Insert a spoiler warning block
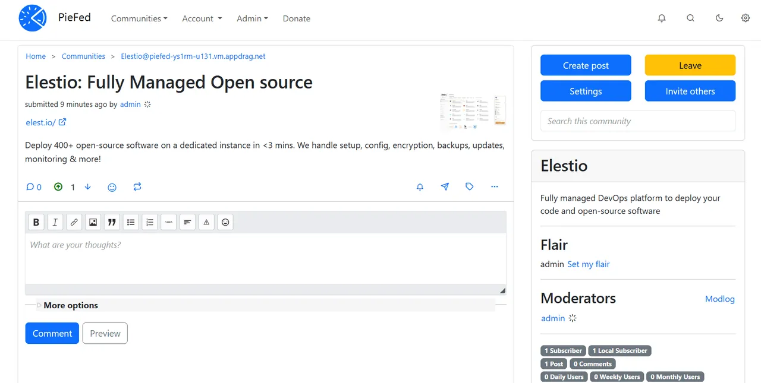The image size is (761, 383). [206, 222]
